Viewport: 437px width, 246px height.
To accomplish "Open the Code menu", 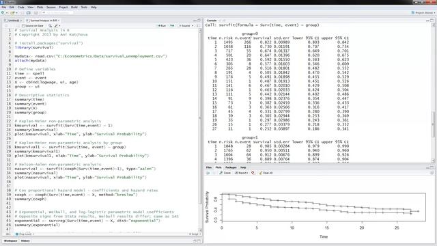I will point(21,8).
